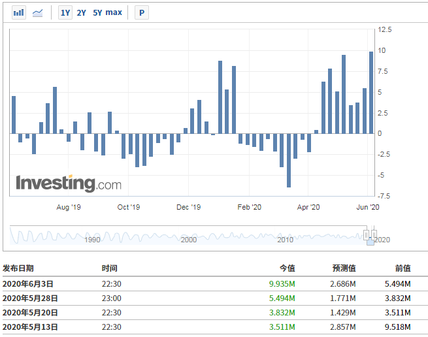Select the 2020年5月28日 release row

pos(214,298)
